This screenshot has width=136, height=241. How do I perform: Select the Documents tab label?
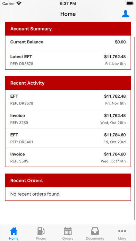coord(95,238)
